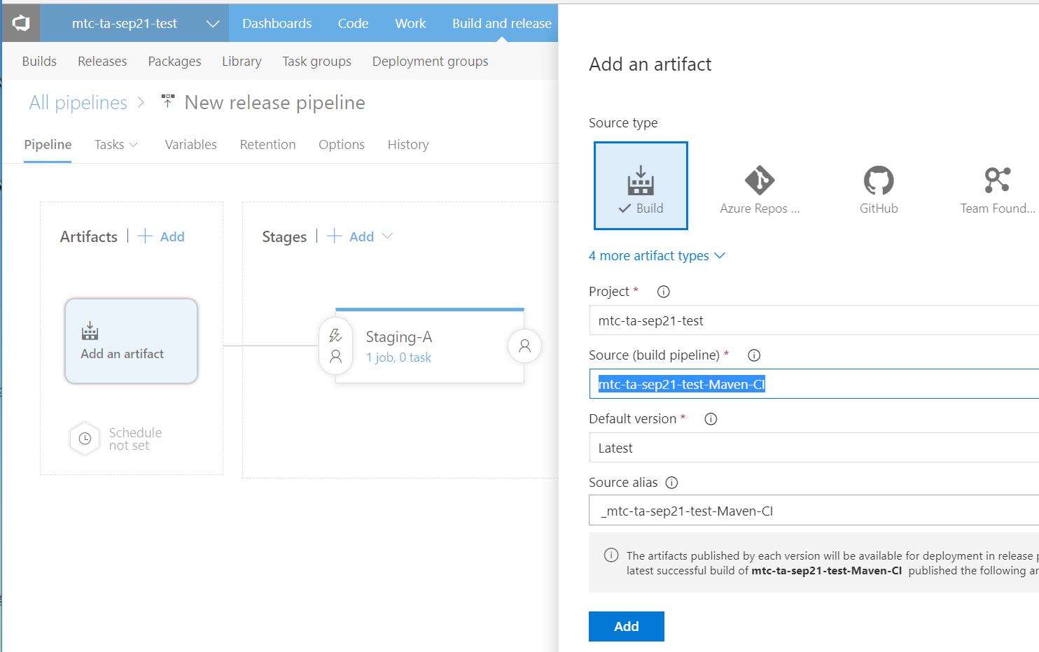Screen dimensions: 1039x652
Task: Go to Deployment groups page
Action: [x=430, y=62]
